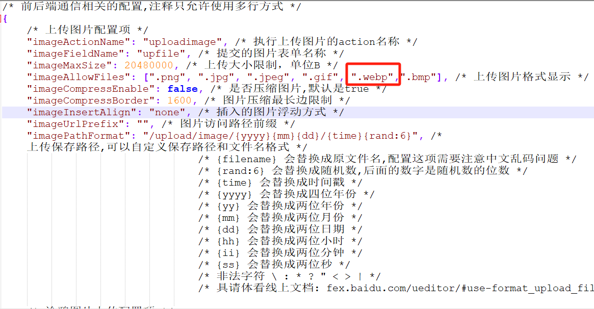The image size is (594, 309).
Task: Select the "upfile" value
Action: pyautogui.click(x=161, y=54)
